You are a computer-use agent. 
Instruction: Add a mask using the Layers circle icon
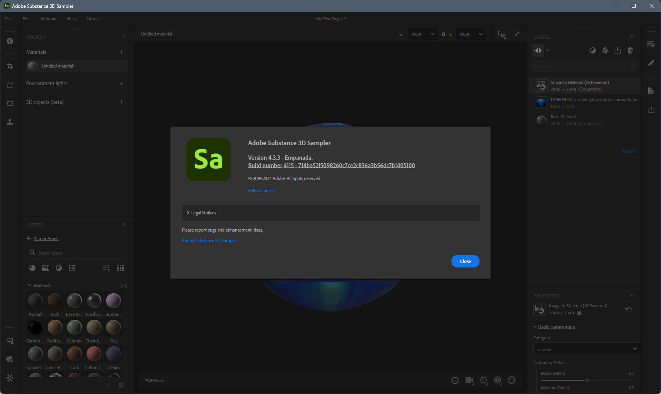coord(592,50)
